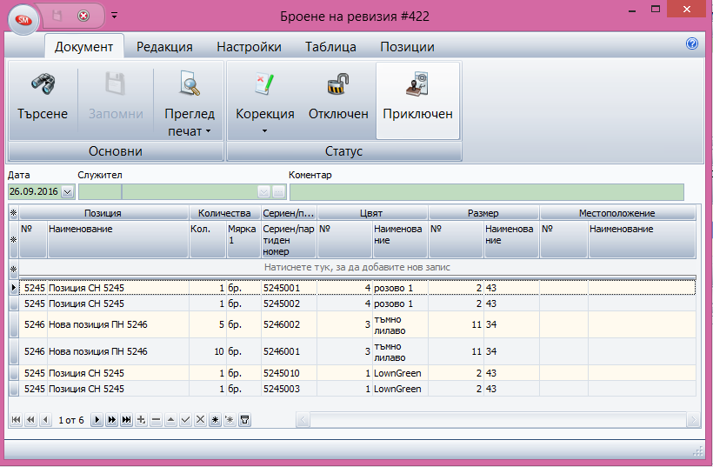Viewport: 713px width, 467px height.
Task: Click the Коментар comment input field
Action: [x=487, y=192]
